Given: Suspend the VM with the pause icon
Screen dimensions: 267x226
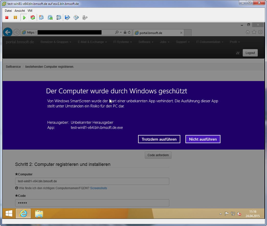Looking at the screenshot, I should click(15, 18).
